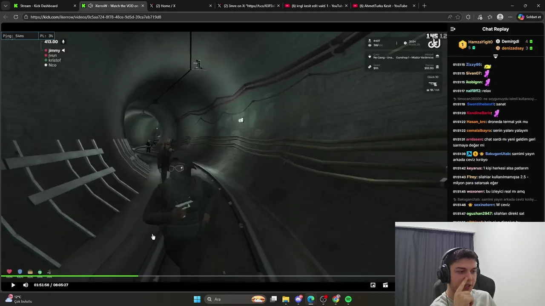
Task: Play the paused Kick VOD
Action: point(13,285)
